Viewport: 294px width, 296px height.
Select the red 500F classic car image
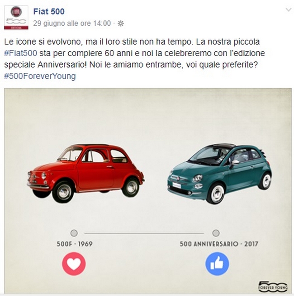pyautogui.click(x=86, y=173)
